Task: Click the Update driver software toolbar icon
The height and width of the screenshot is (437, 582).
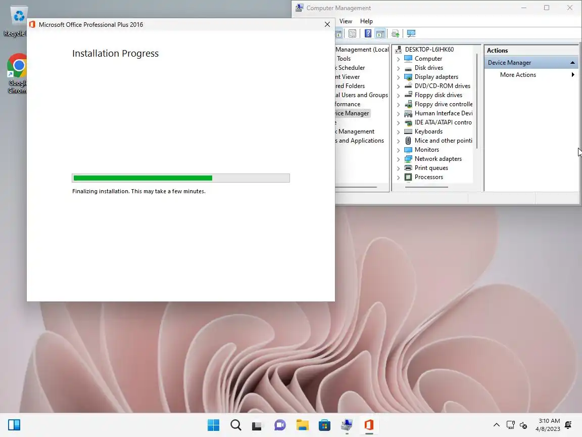Action: (x=396, y=33)
